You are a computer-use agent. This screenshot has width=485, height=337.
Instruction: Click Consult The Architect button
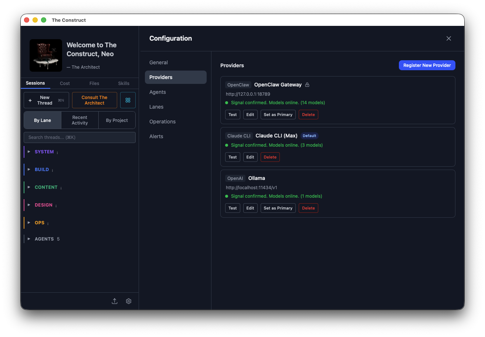point(95,100)
